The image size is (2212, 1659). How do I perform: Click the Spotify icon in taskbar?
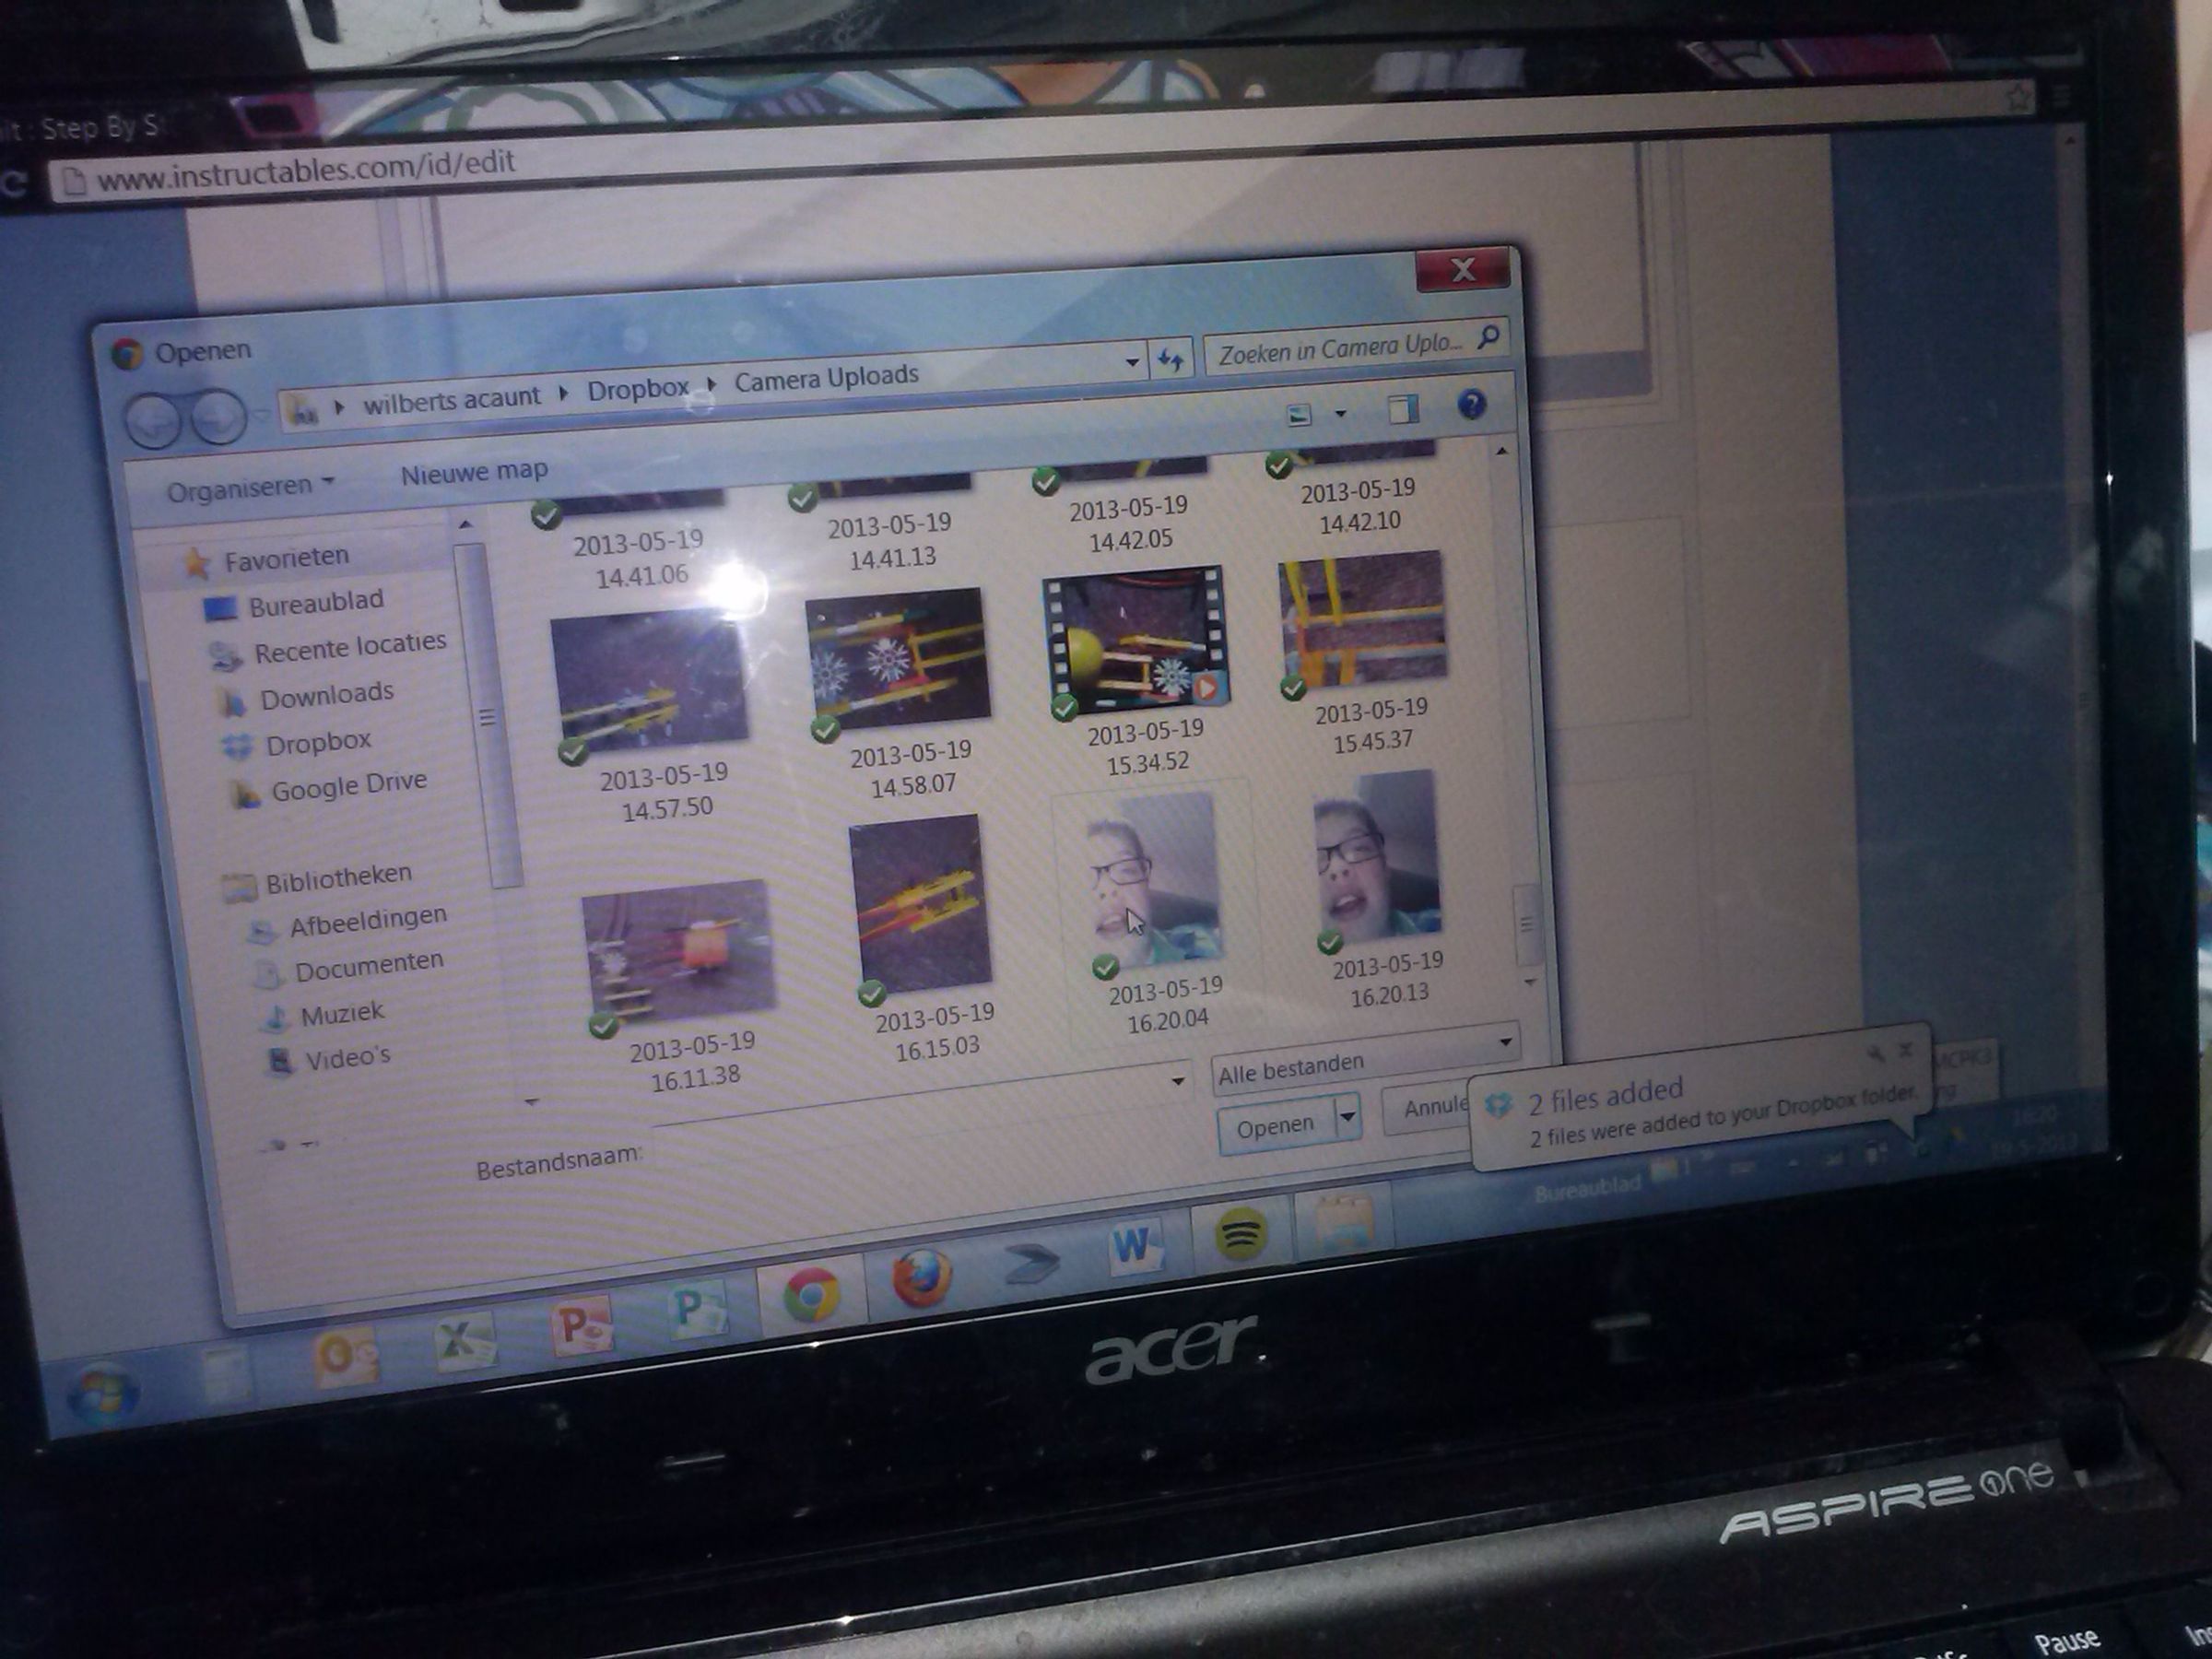click(1240, 1234)
